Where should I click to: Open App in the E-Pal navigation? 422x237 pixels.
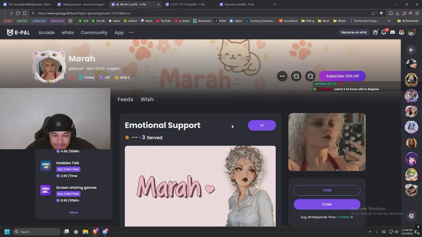pos(119,32)
